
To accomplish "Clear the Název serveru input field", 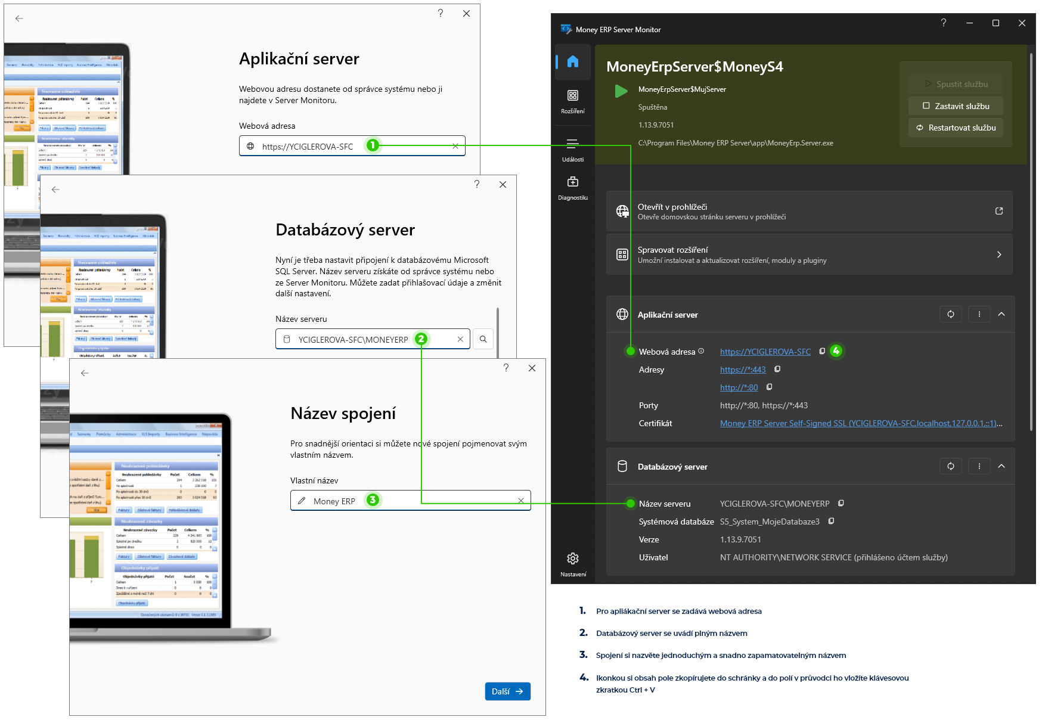I will [460, 339].
